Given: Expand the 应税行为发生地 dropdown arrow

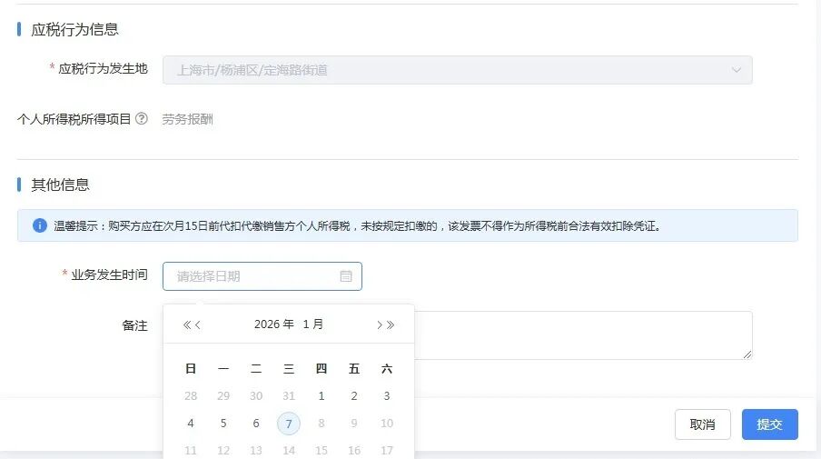Looking at the screenshot, I should coord(736,70).
